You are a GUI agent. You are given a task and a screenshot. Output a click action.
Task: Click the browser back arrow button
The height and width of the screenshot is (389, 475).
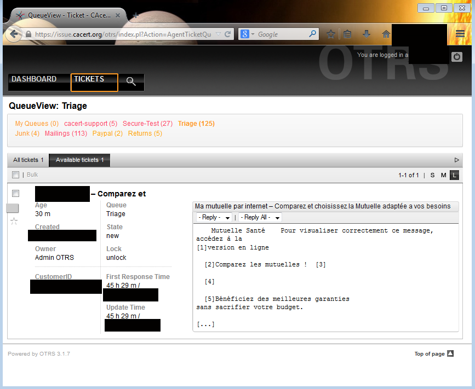point(14,34)
